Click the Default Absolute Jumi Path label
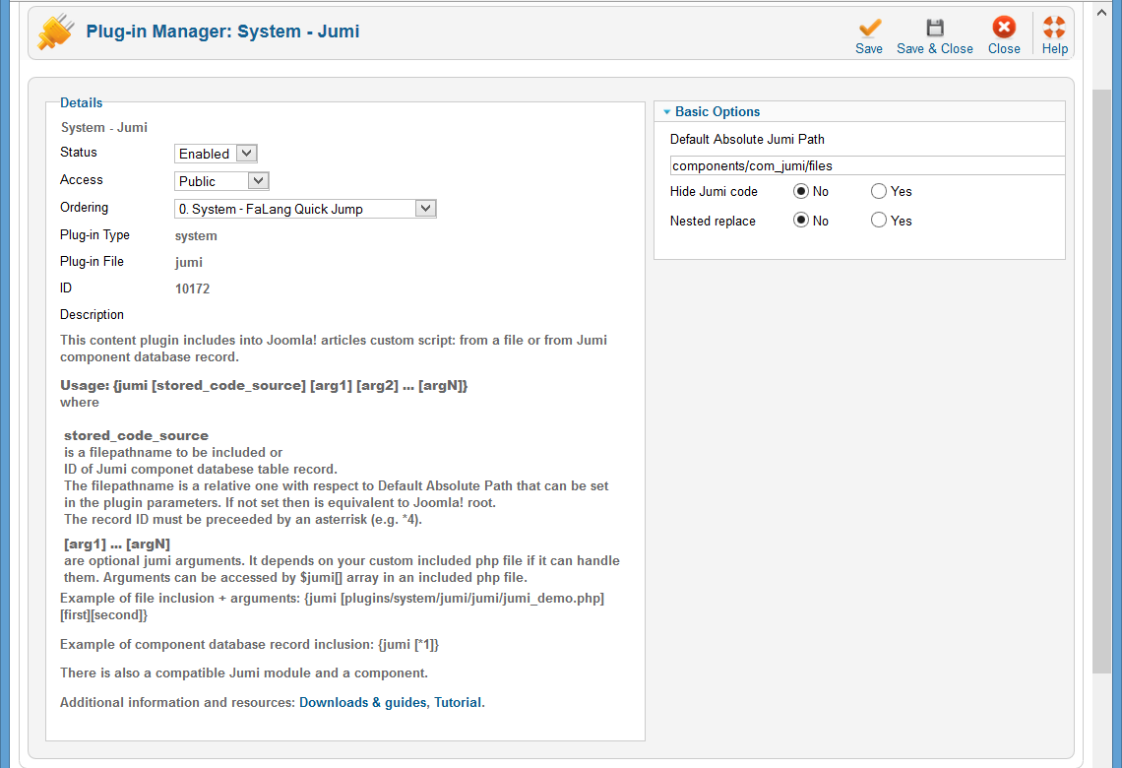The image size is (1122, 768). pyautogui.click(x=747, y=140)
